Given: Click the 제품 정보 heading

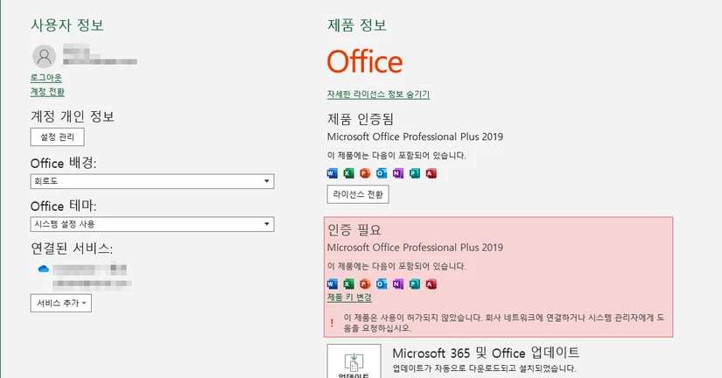Looking at the screenshot, I should pyautogui.click(x=357, y=24).
